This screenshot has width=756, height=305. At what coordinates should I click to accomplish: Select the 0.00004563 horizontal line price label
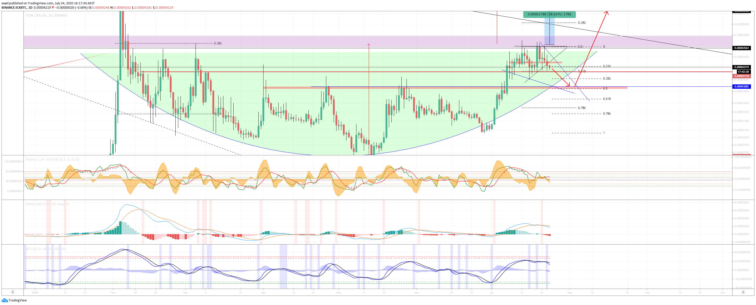tap(741, 48)
